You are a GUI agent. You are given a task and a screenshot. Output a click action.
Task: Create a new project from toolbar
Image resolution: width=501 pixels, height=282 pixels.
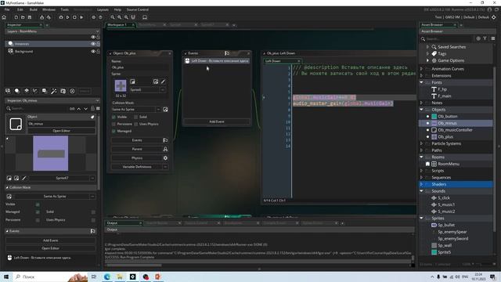click(16, 17)
